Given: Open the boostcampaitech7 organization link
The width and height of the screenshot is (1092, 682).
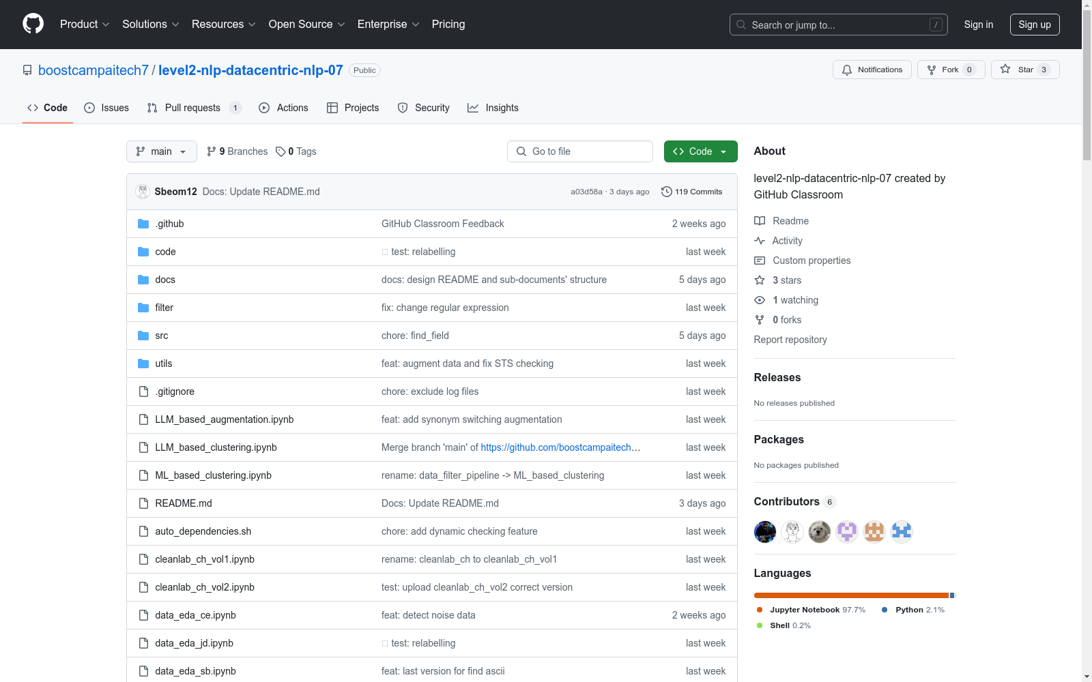Looking at the screenshot, I should coord(94,70).
